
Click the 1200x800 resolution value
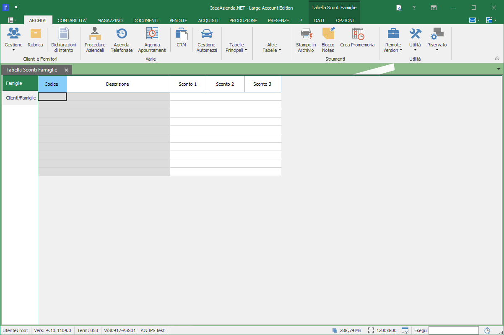pyautogui.click(x=386, y=330)
